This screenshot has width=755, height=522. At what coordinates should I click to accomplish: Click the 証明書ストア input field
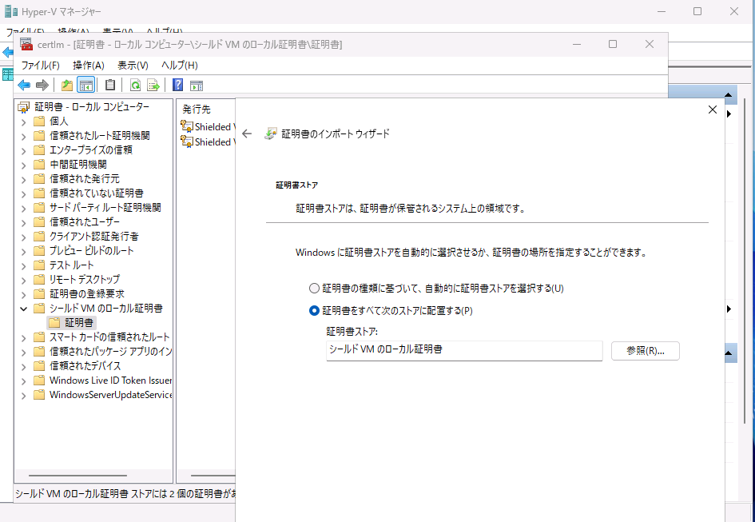(463, 350)
